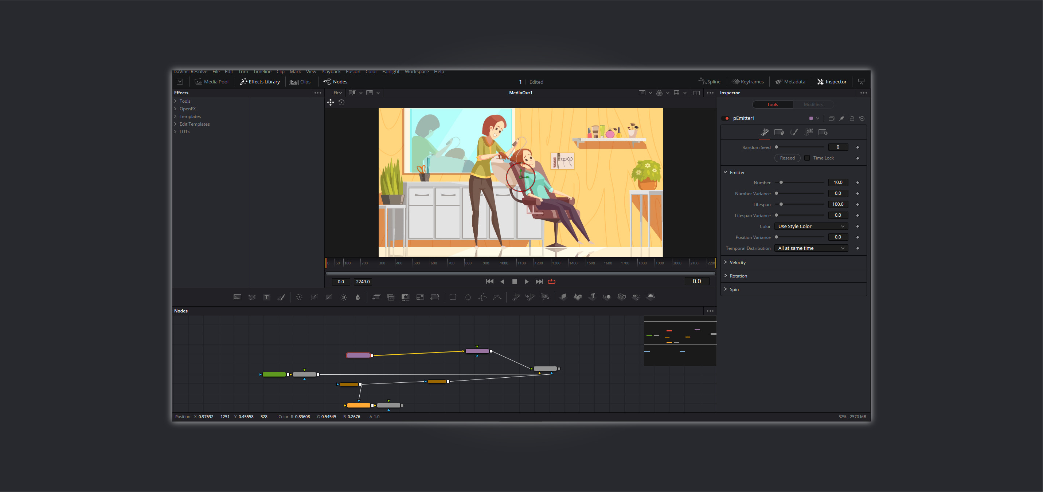Click the Number value field

(838, 182)
